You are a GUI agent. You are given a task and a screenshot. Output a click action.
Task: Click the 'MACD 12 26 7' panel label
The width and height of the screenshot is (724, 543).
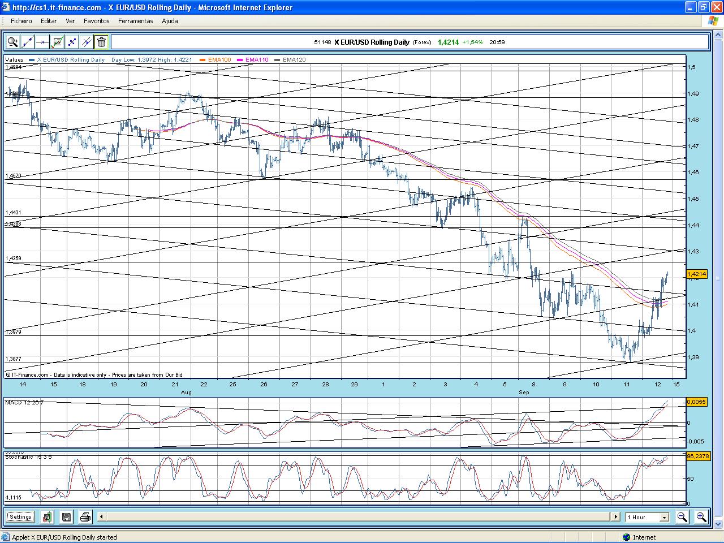[24, 402]
